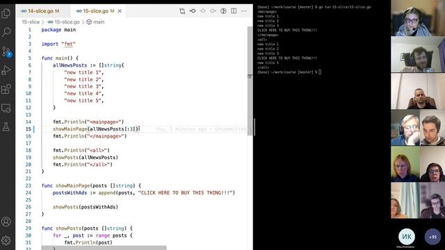
Task: Click the terminal go run command line
Action: point(314,7)
